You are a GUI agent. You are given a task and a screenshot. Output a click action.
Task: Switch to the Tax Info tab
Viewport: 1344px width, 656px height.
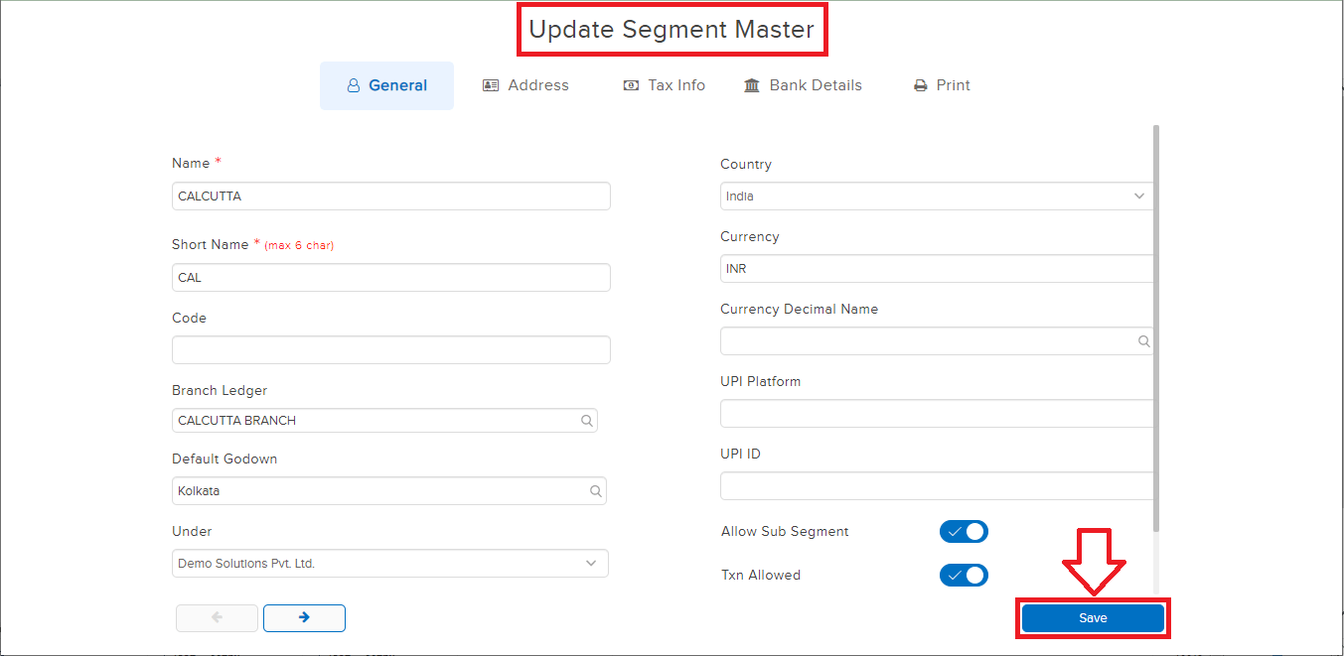tap(665, 86)
